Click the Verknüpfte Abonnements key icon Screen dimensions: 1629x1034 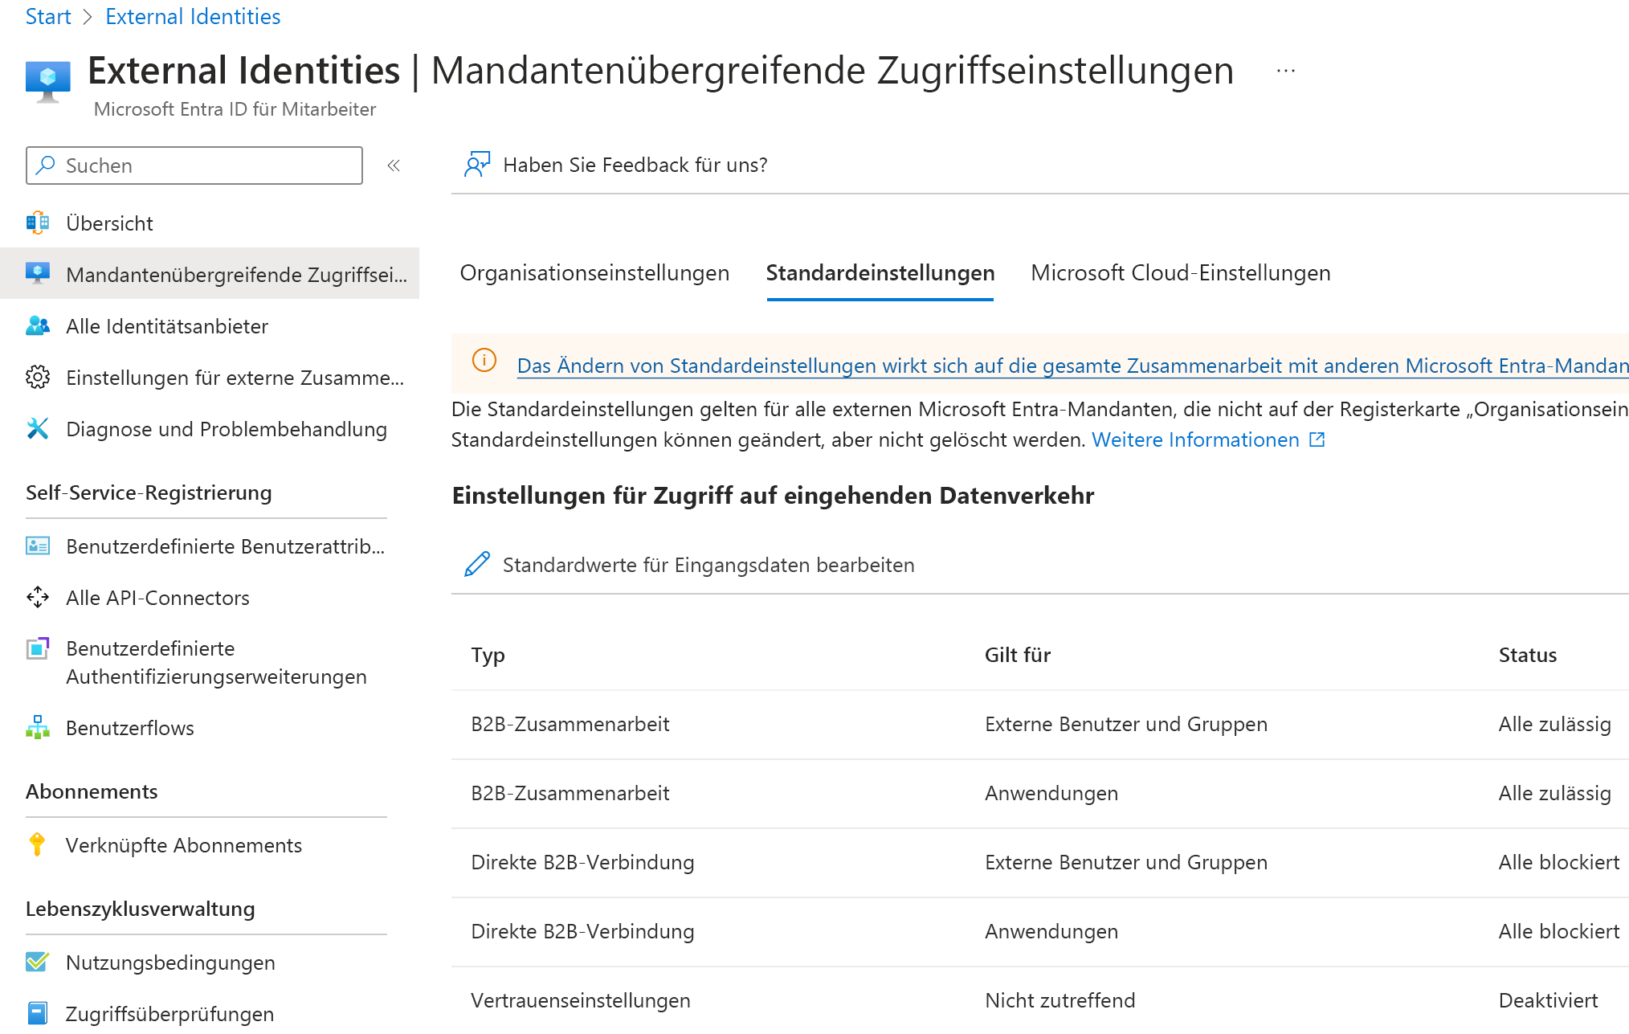[37, 845]
